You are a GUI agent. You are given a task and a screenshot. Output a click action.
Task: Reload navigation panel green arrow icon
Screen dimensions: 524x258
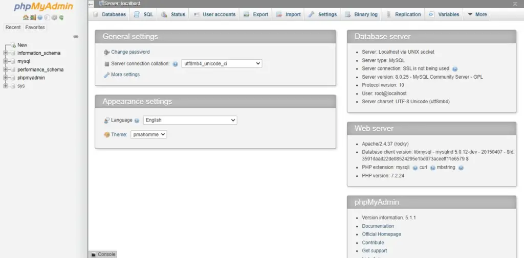(x=61, y=18)
